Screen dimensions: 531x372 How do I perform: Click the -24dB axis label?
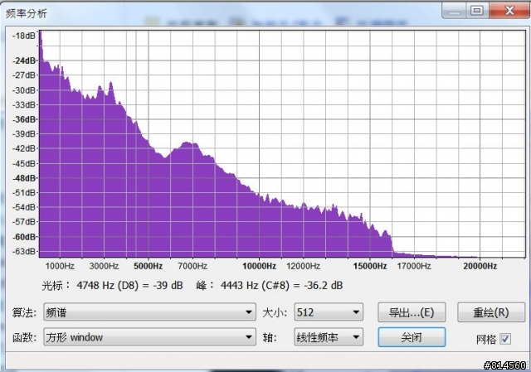point(24,60)
